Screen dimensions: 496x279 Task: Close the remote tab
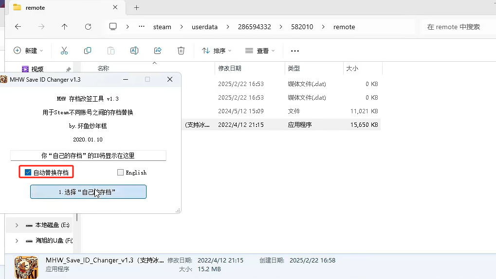pyautogui.click(x=115, y=7)
